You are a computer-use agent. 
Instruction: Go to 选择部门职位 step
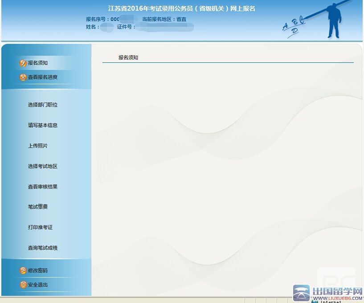(43, 105)
